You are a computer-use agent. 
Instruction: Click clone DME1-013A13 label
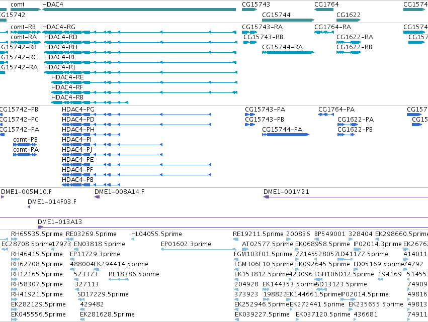60,222
